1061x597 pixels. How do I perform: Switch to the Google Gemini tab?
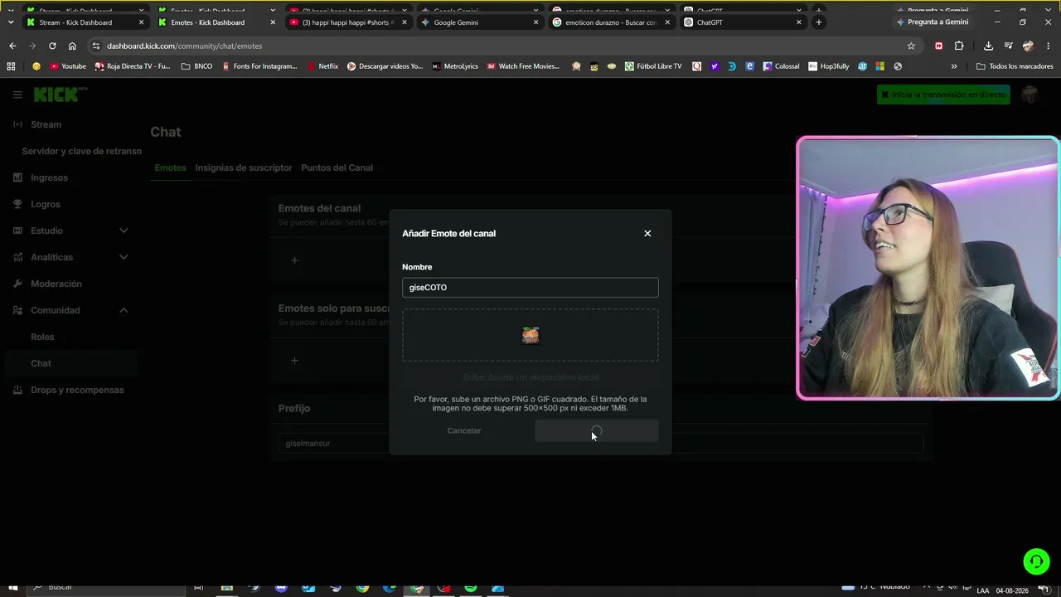tap(479, 22)
